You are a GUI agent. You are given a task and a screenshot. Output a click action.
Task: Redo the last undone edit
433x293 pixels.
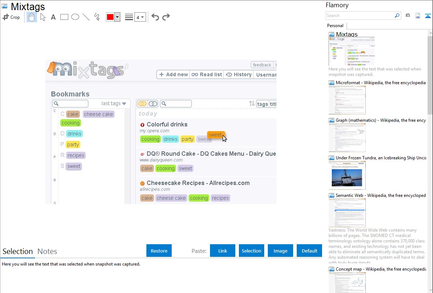(x=166, y=17)
